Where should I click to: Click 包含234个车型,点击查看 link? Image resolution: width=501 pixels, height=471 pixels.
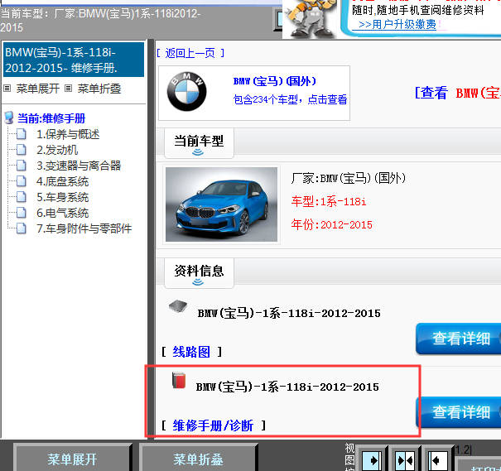(290, 99)
